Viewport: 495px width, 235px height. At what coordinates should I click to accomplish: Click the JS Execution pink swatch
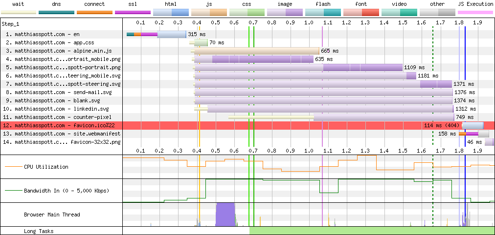pyautogui.click(x=475, y=13)
